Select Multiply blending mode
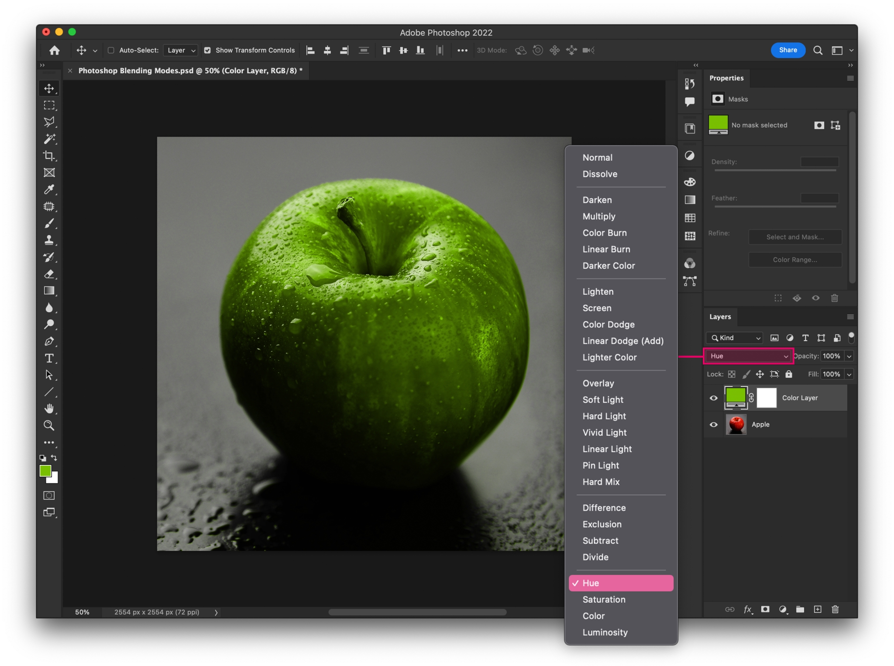894x666 pixels. click(598, 216)
